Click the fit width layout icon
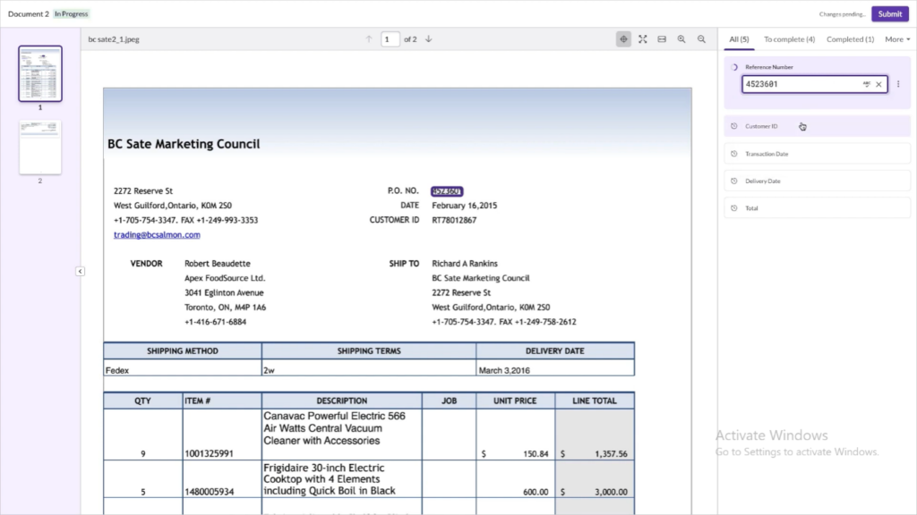 coord(662,39)
